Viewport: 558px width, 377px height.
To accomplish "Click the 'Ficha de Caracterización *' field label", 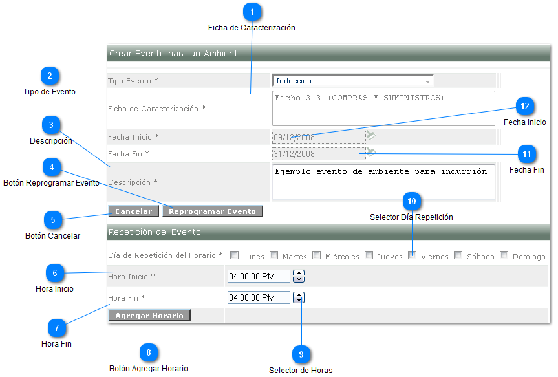I will click(156, 109).
